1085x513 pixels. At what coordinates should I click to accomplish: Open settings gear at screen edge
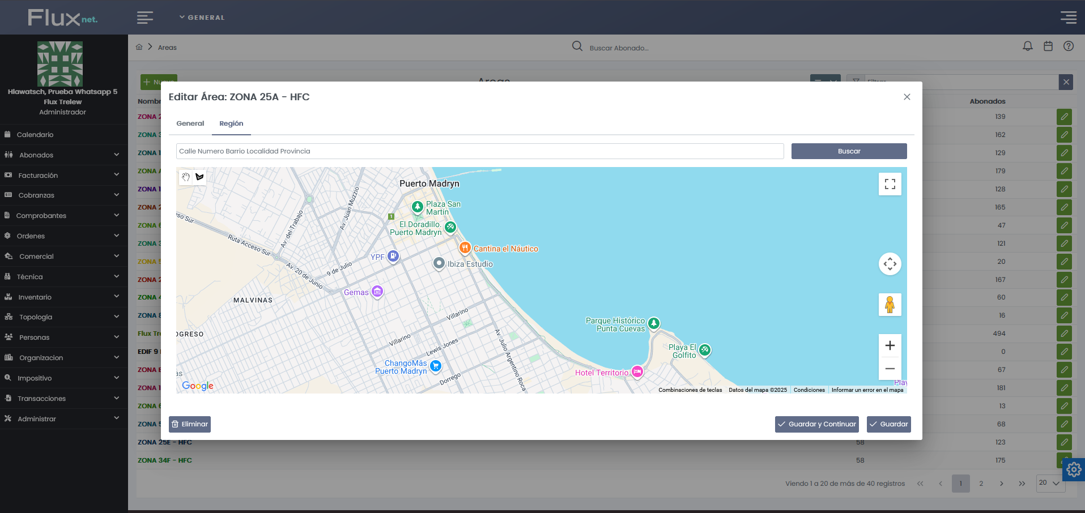[1074, 469]
